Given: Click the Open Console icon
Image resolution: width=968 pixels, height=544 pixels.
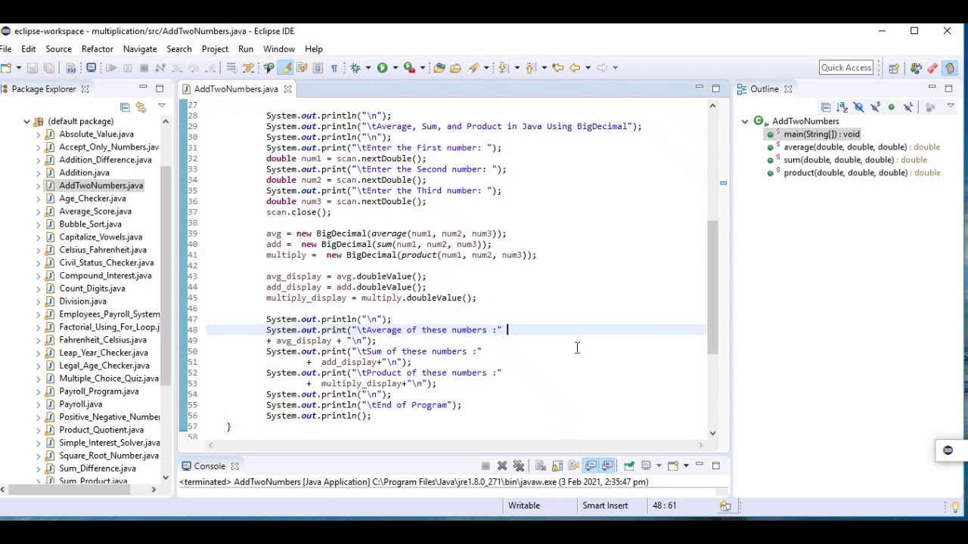Looking at the screenshot, I should point(673,465).
